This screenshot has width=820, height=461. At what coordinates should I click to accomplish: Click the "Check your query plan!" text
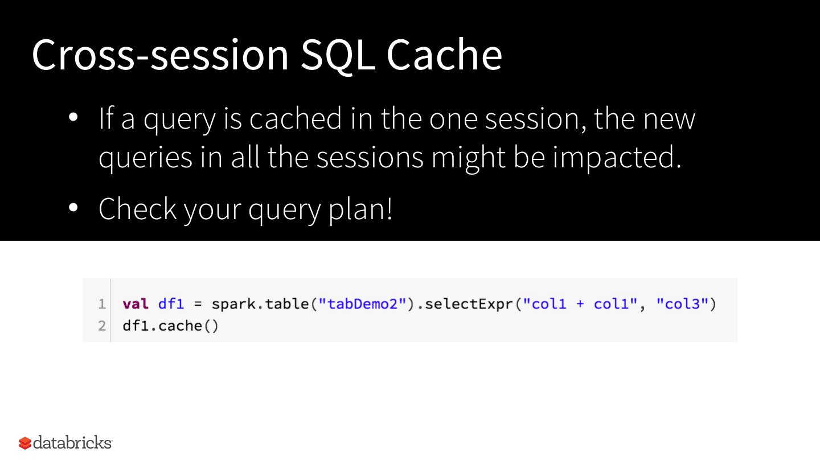(245, 209)
